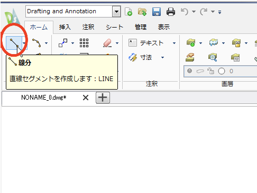This screenshot has height=193, width=257.
Task: Add a new drawing tab with plus
Action: pos(103,98)
